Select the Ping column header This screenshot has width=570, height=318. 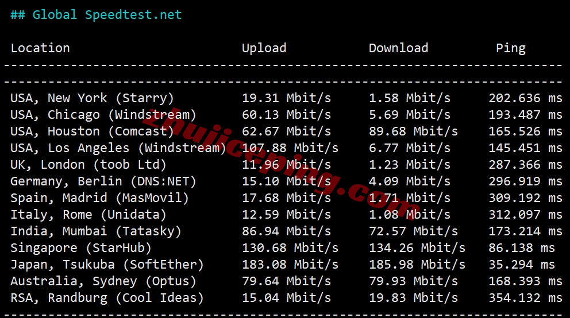(511, 48)
